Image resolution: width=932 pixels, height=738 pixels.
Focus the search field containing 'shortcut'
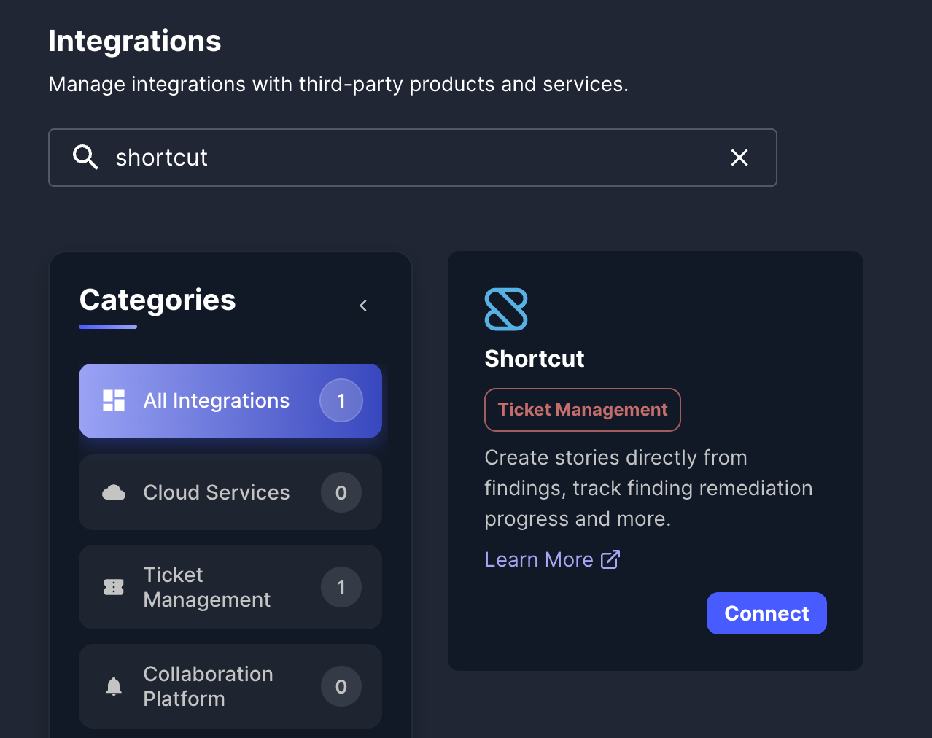point(413,158)
